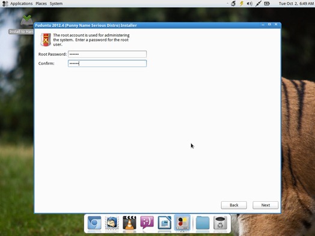
Task: Click the root account shield icon
Action: 46,40
